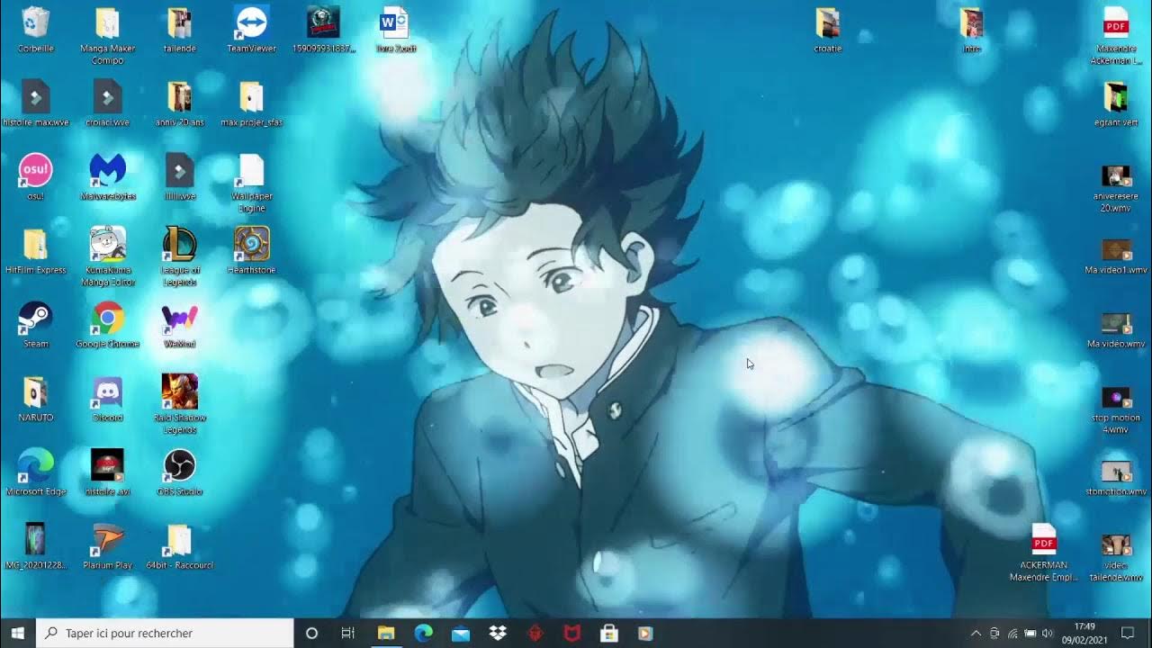Open Ma video.wmv file
The width and height of the screenshot is (1152, 648).
tap(1116, 330)
